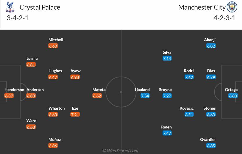Image resolution: width=242 pixels, height=154 pixels.
Task: Click Crystal Palace's 3-4-2-1 formation text
Action: (18, 18)
